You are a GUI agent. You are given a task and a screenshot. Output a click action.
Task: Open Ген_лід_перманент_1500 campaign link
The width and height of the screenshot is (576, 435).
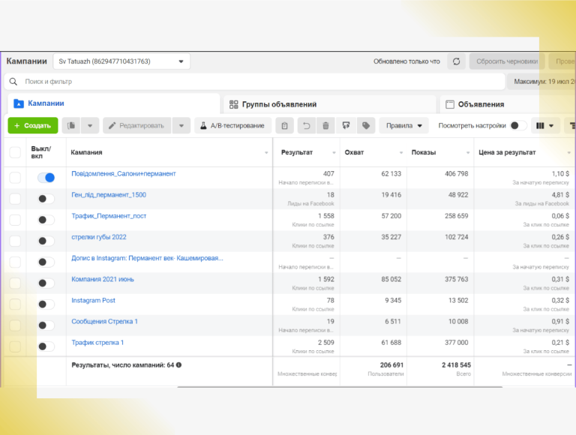(x=109, y=195)
